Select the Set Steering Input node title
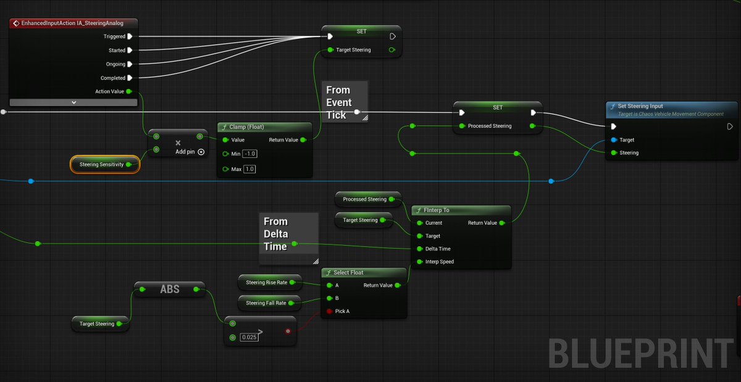Viewport: 741px width, 382px height. tap(640, 106)
